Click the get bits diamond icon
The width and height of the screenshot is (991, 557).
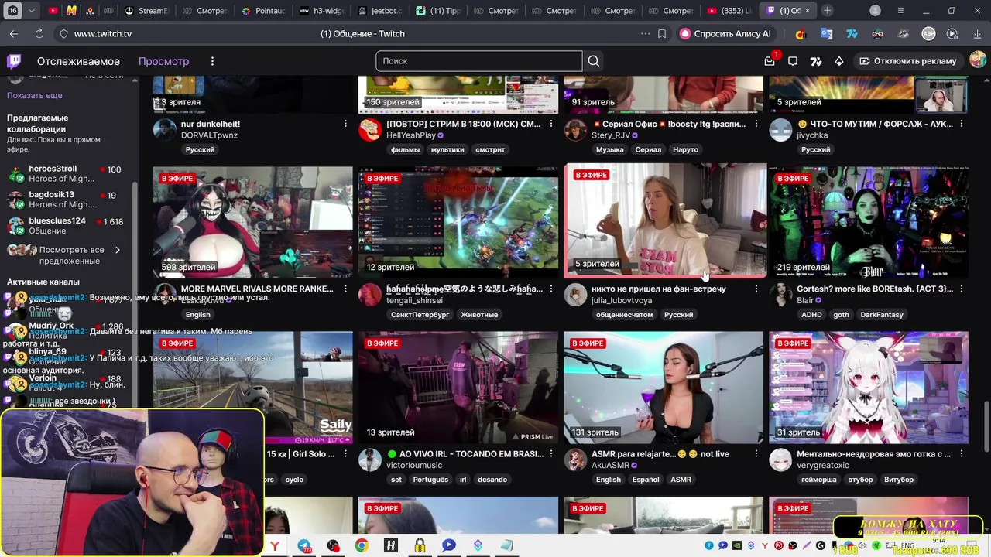839,61
